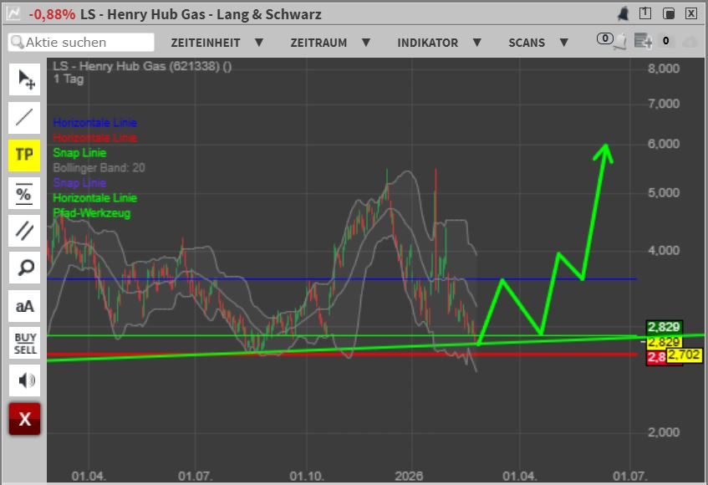The width and height of the screenshot is (708, 485).
Task: Click the Aktie suchen search field
Action: (81, 42)
